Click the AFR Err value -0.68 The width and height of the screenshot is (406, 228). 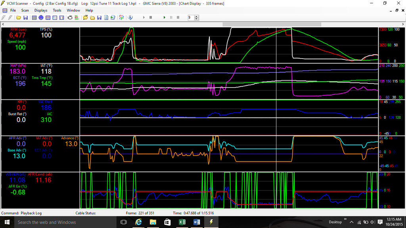[x=17, y=192]
